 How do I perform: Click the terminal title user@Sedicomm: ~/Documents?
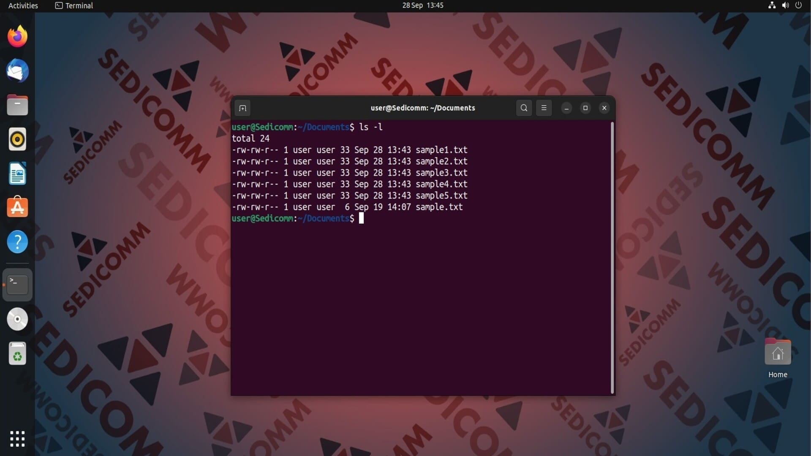[x=423, y=108]
